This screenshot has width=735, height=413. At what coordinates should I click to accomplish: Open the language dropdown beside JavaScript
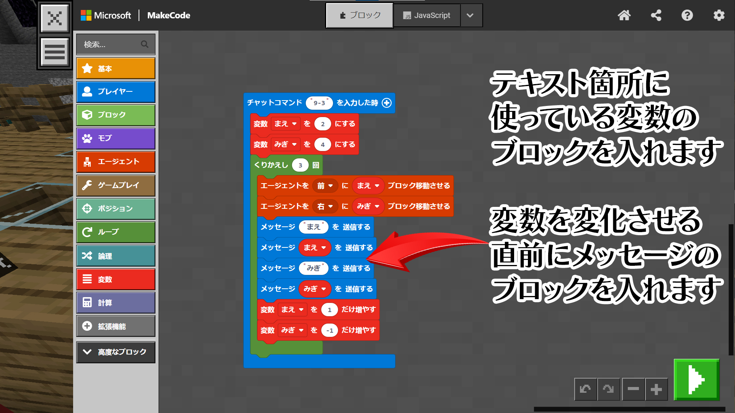pos(470,15)
